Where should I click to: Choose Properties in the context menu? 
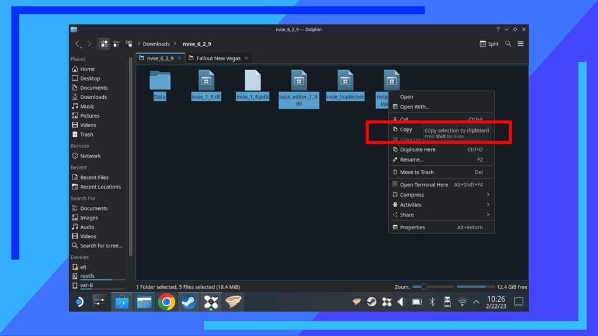point(441,228)
